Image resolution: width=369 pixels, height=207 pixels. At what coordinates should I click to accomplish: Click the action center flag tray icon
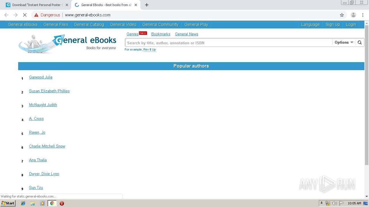point(342,203)
